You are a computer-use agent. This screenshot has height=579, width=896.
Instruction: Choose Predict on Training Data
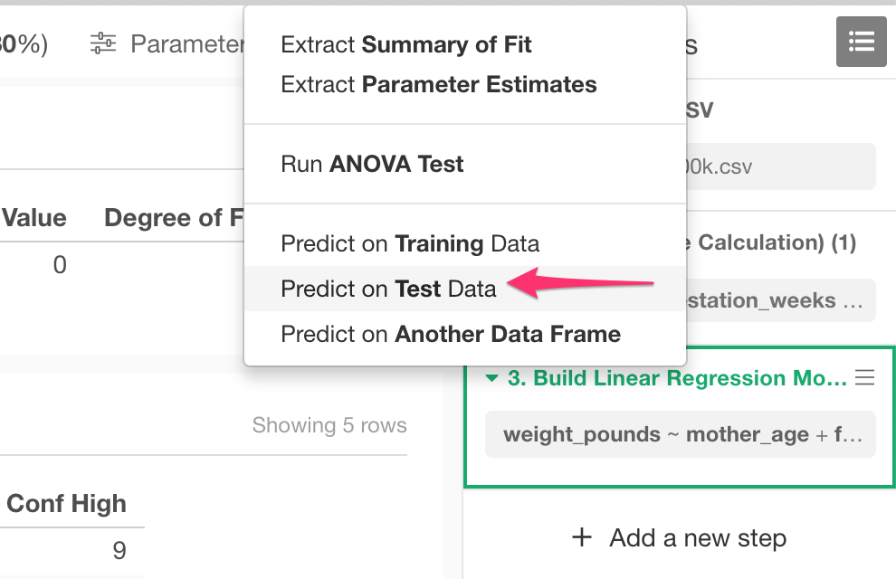410,244
